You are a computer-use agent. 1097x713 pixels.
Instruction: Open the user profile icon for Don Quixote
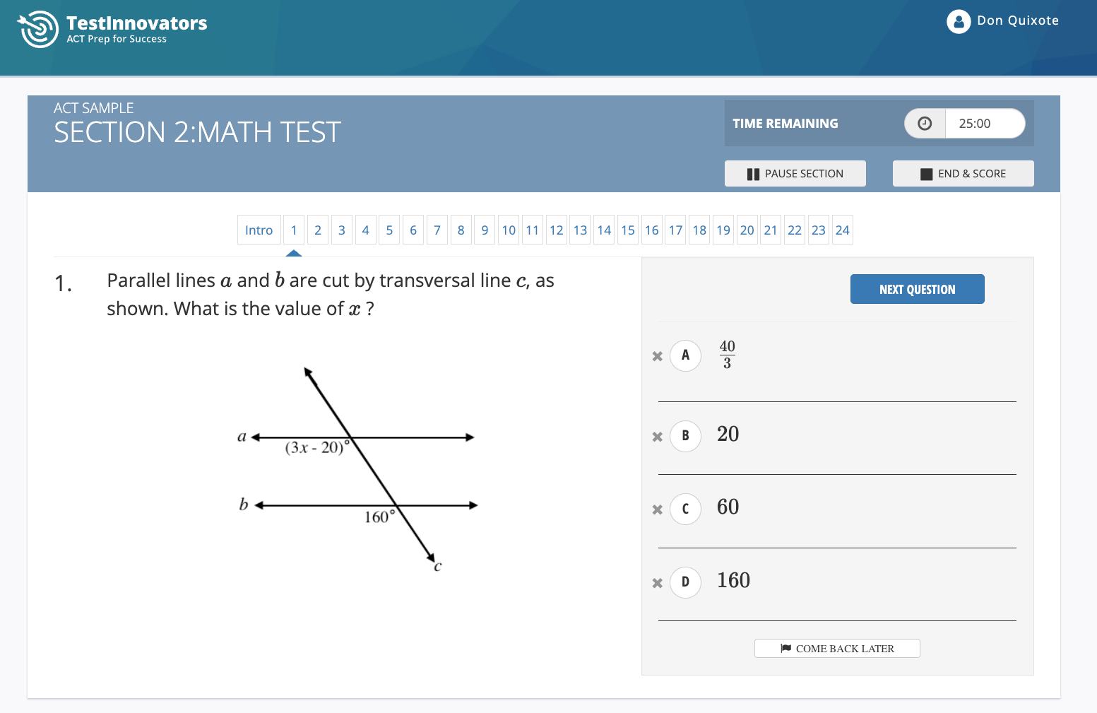959,21
